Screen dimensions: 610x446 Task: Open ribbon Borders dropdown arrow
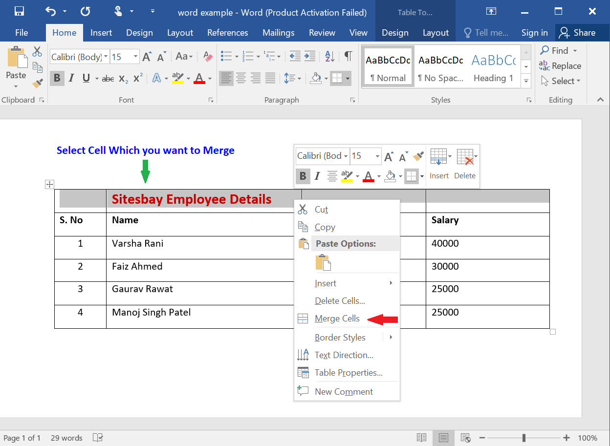click(348, 78)
